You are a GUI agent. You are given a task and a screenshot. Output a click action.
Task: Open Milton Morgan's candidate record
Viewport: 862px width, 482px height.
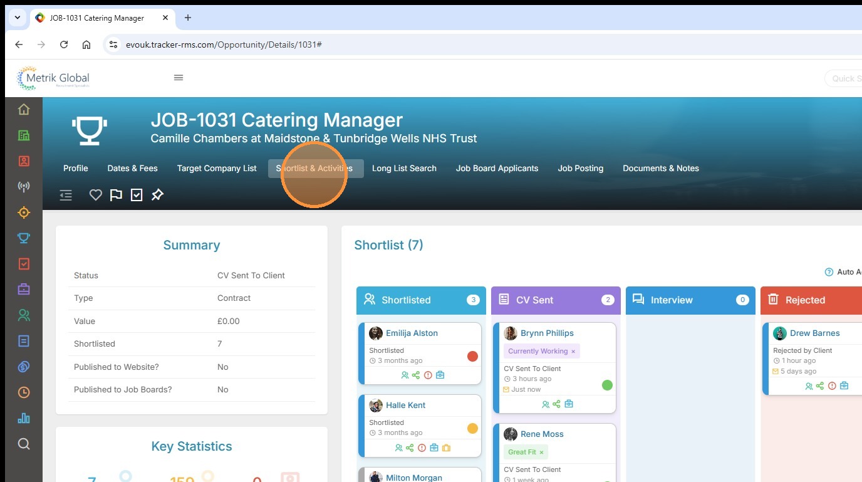point(414,478)
